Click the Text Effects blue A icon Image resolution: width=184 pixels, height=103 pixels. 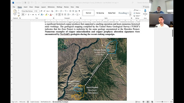tap(42, 15)
